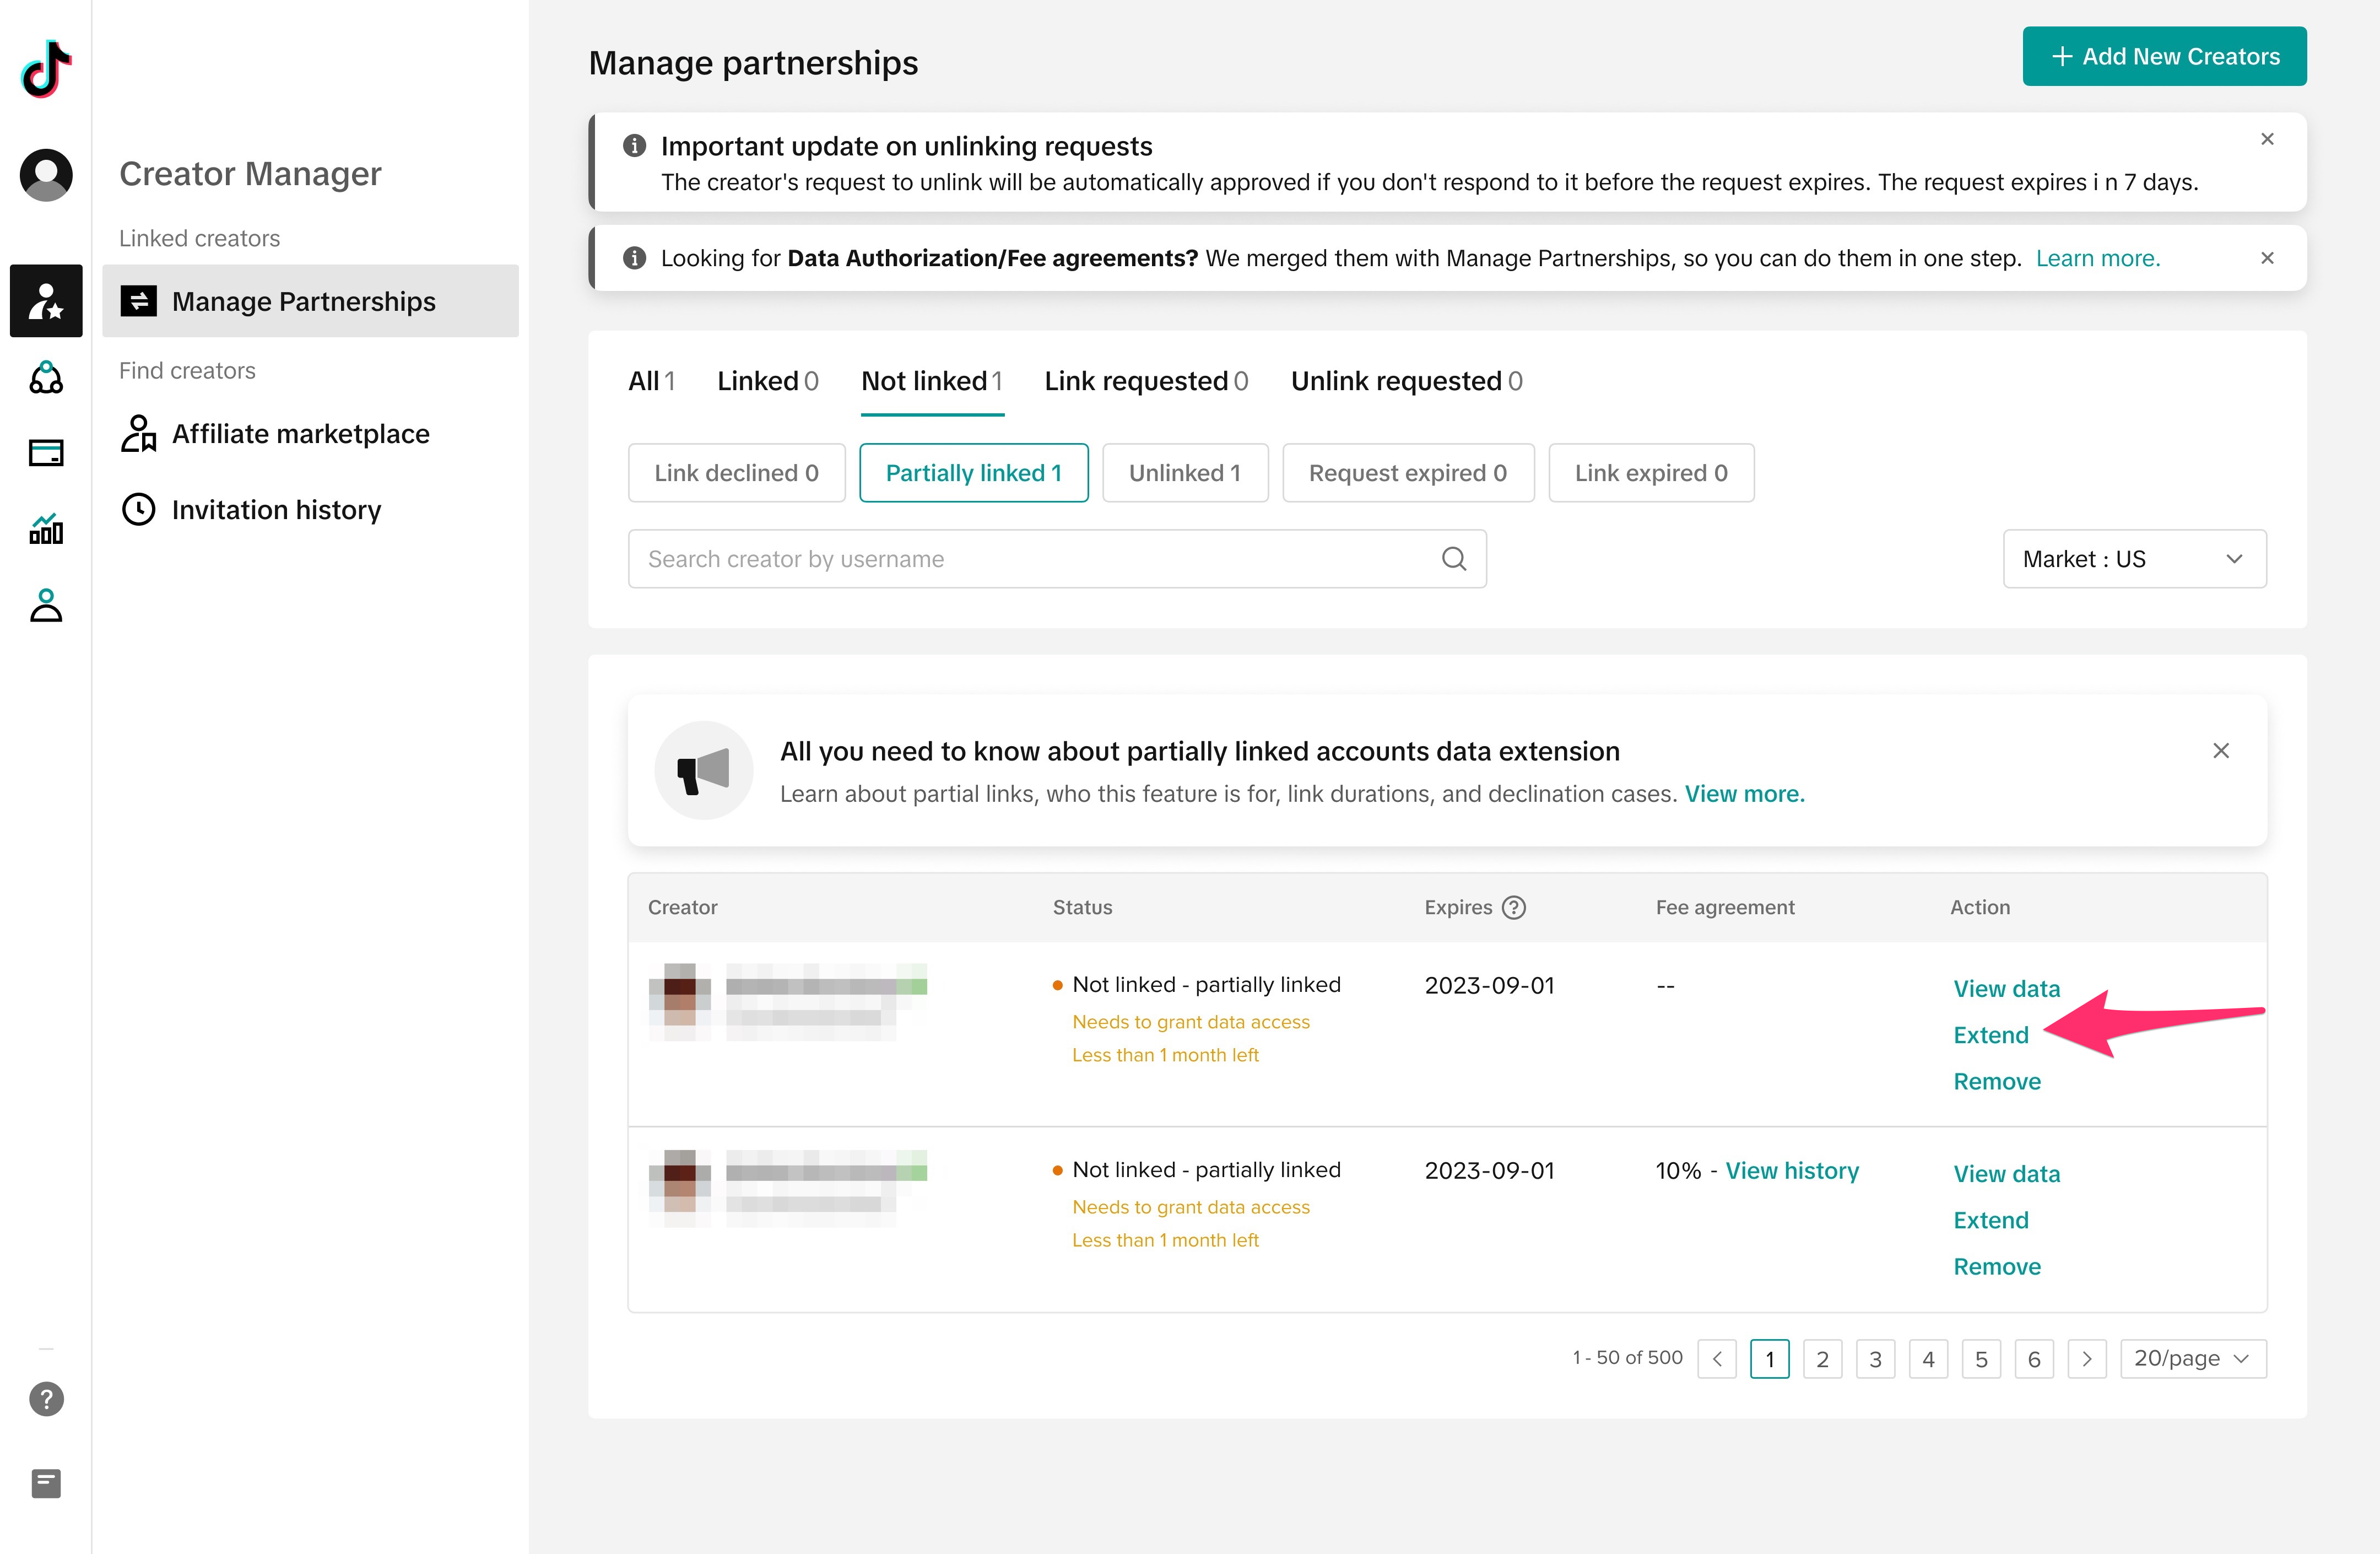
Task: Switch to the Link requested tab
Action: point(1146,381)
